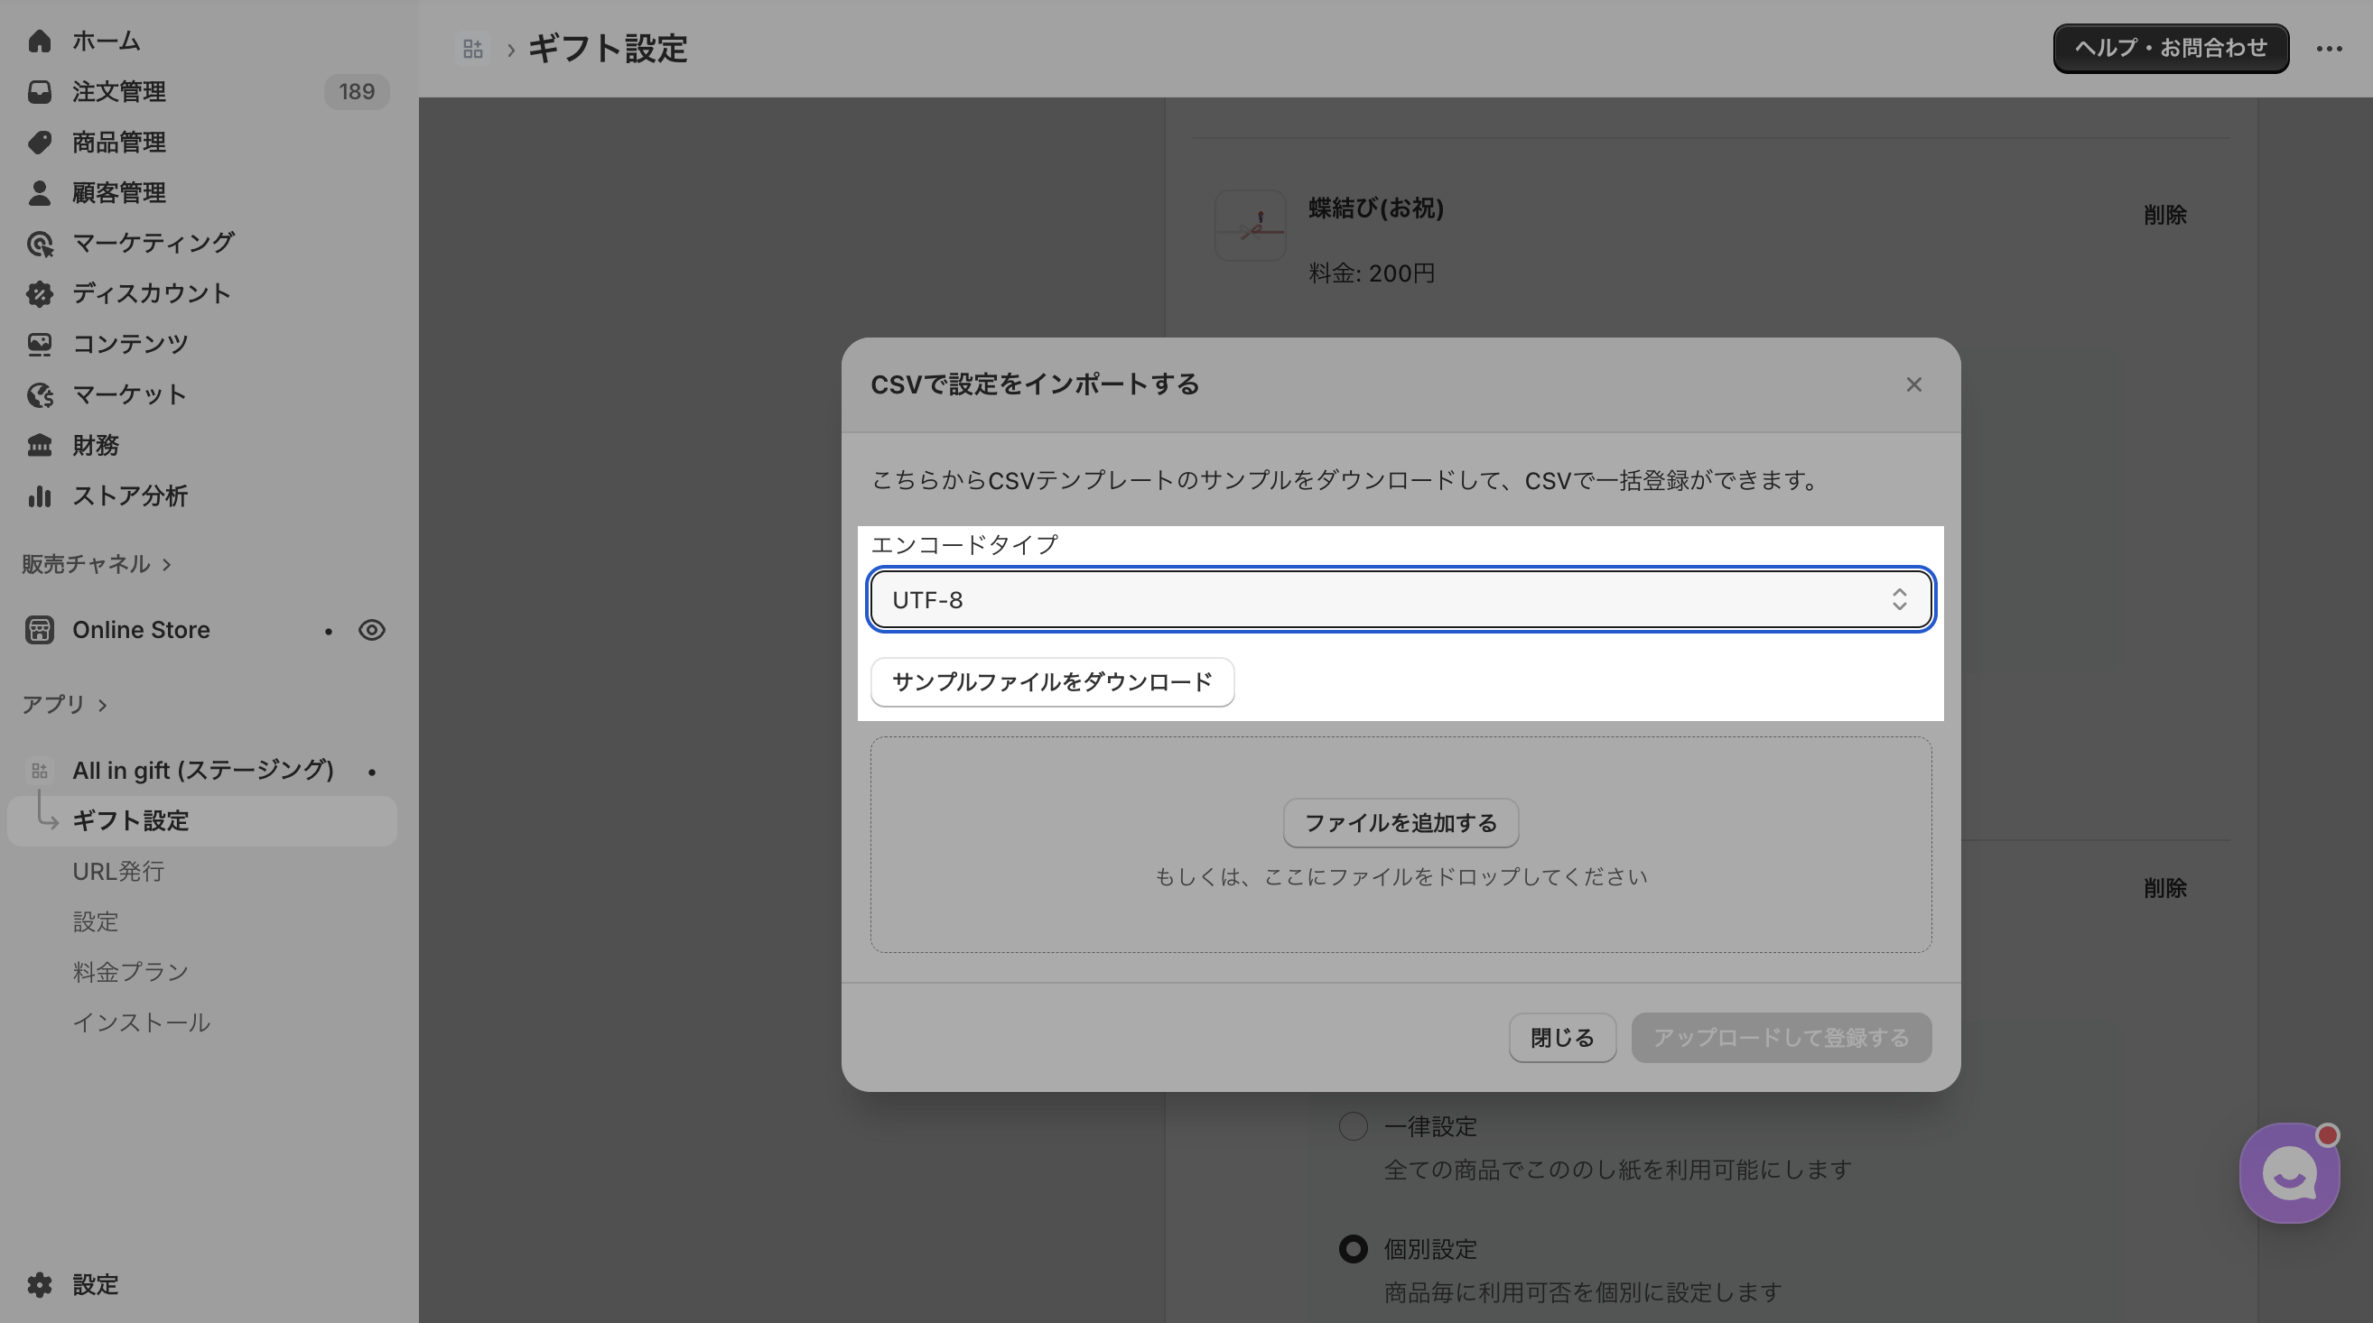2373x1323 pixels.
Task: Click the ホーム house icon
Action: tap(39, 42)
